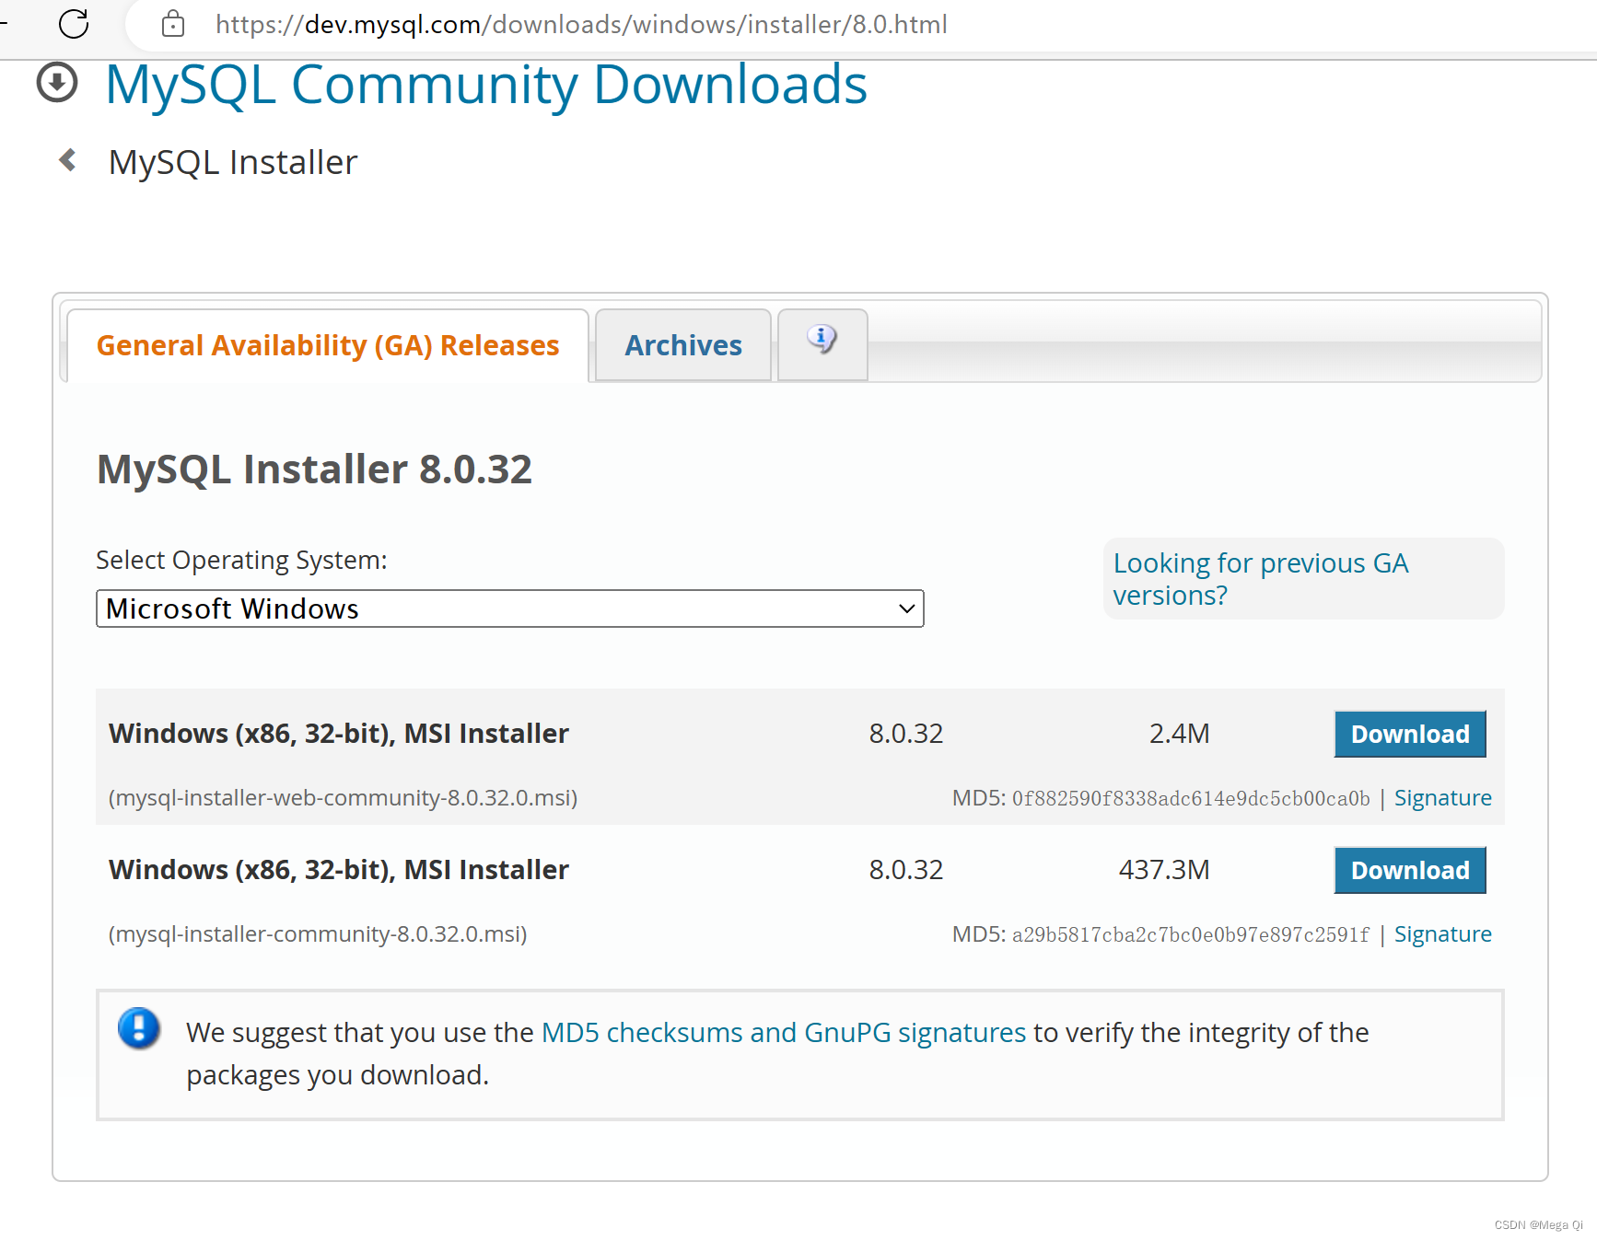Screen dimensions: 1597x1240
Task: Click the lock icon in address bar
Action: [173, 24]
